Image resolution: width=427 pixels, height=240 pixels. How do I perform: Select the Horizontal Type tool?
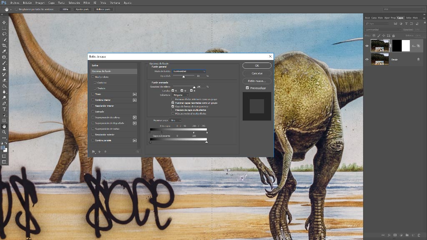pyautogui.click(x=4, y=109)
